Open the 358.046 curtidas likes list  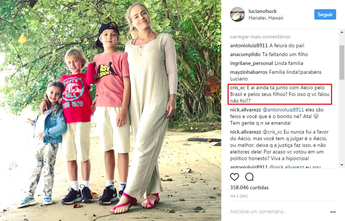249,188
